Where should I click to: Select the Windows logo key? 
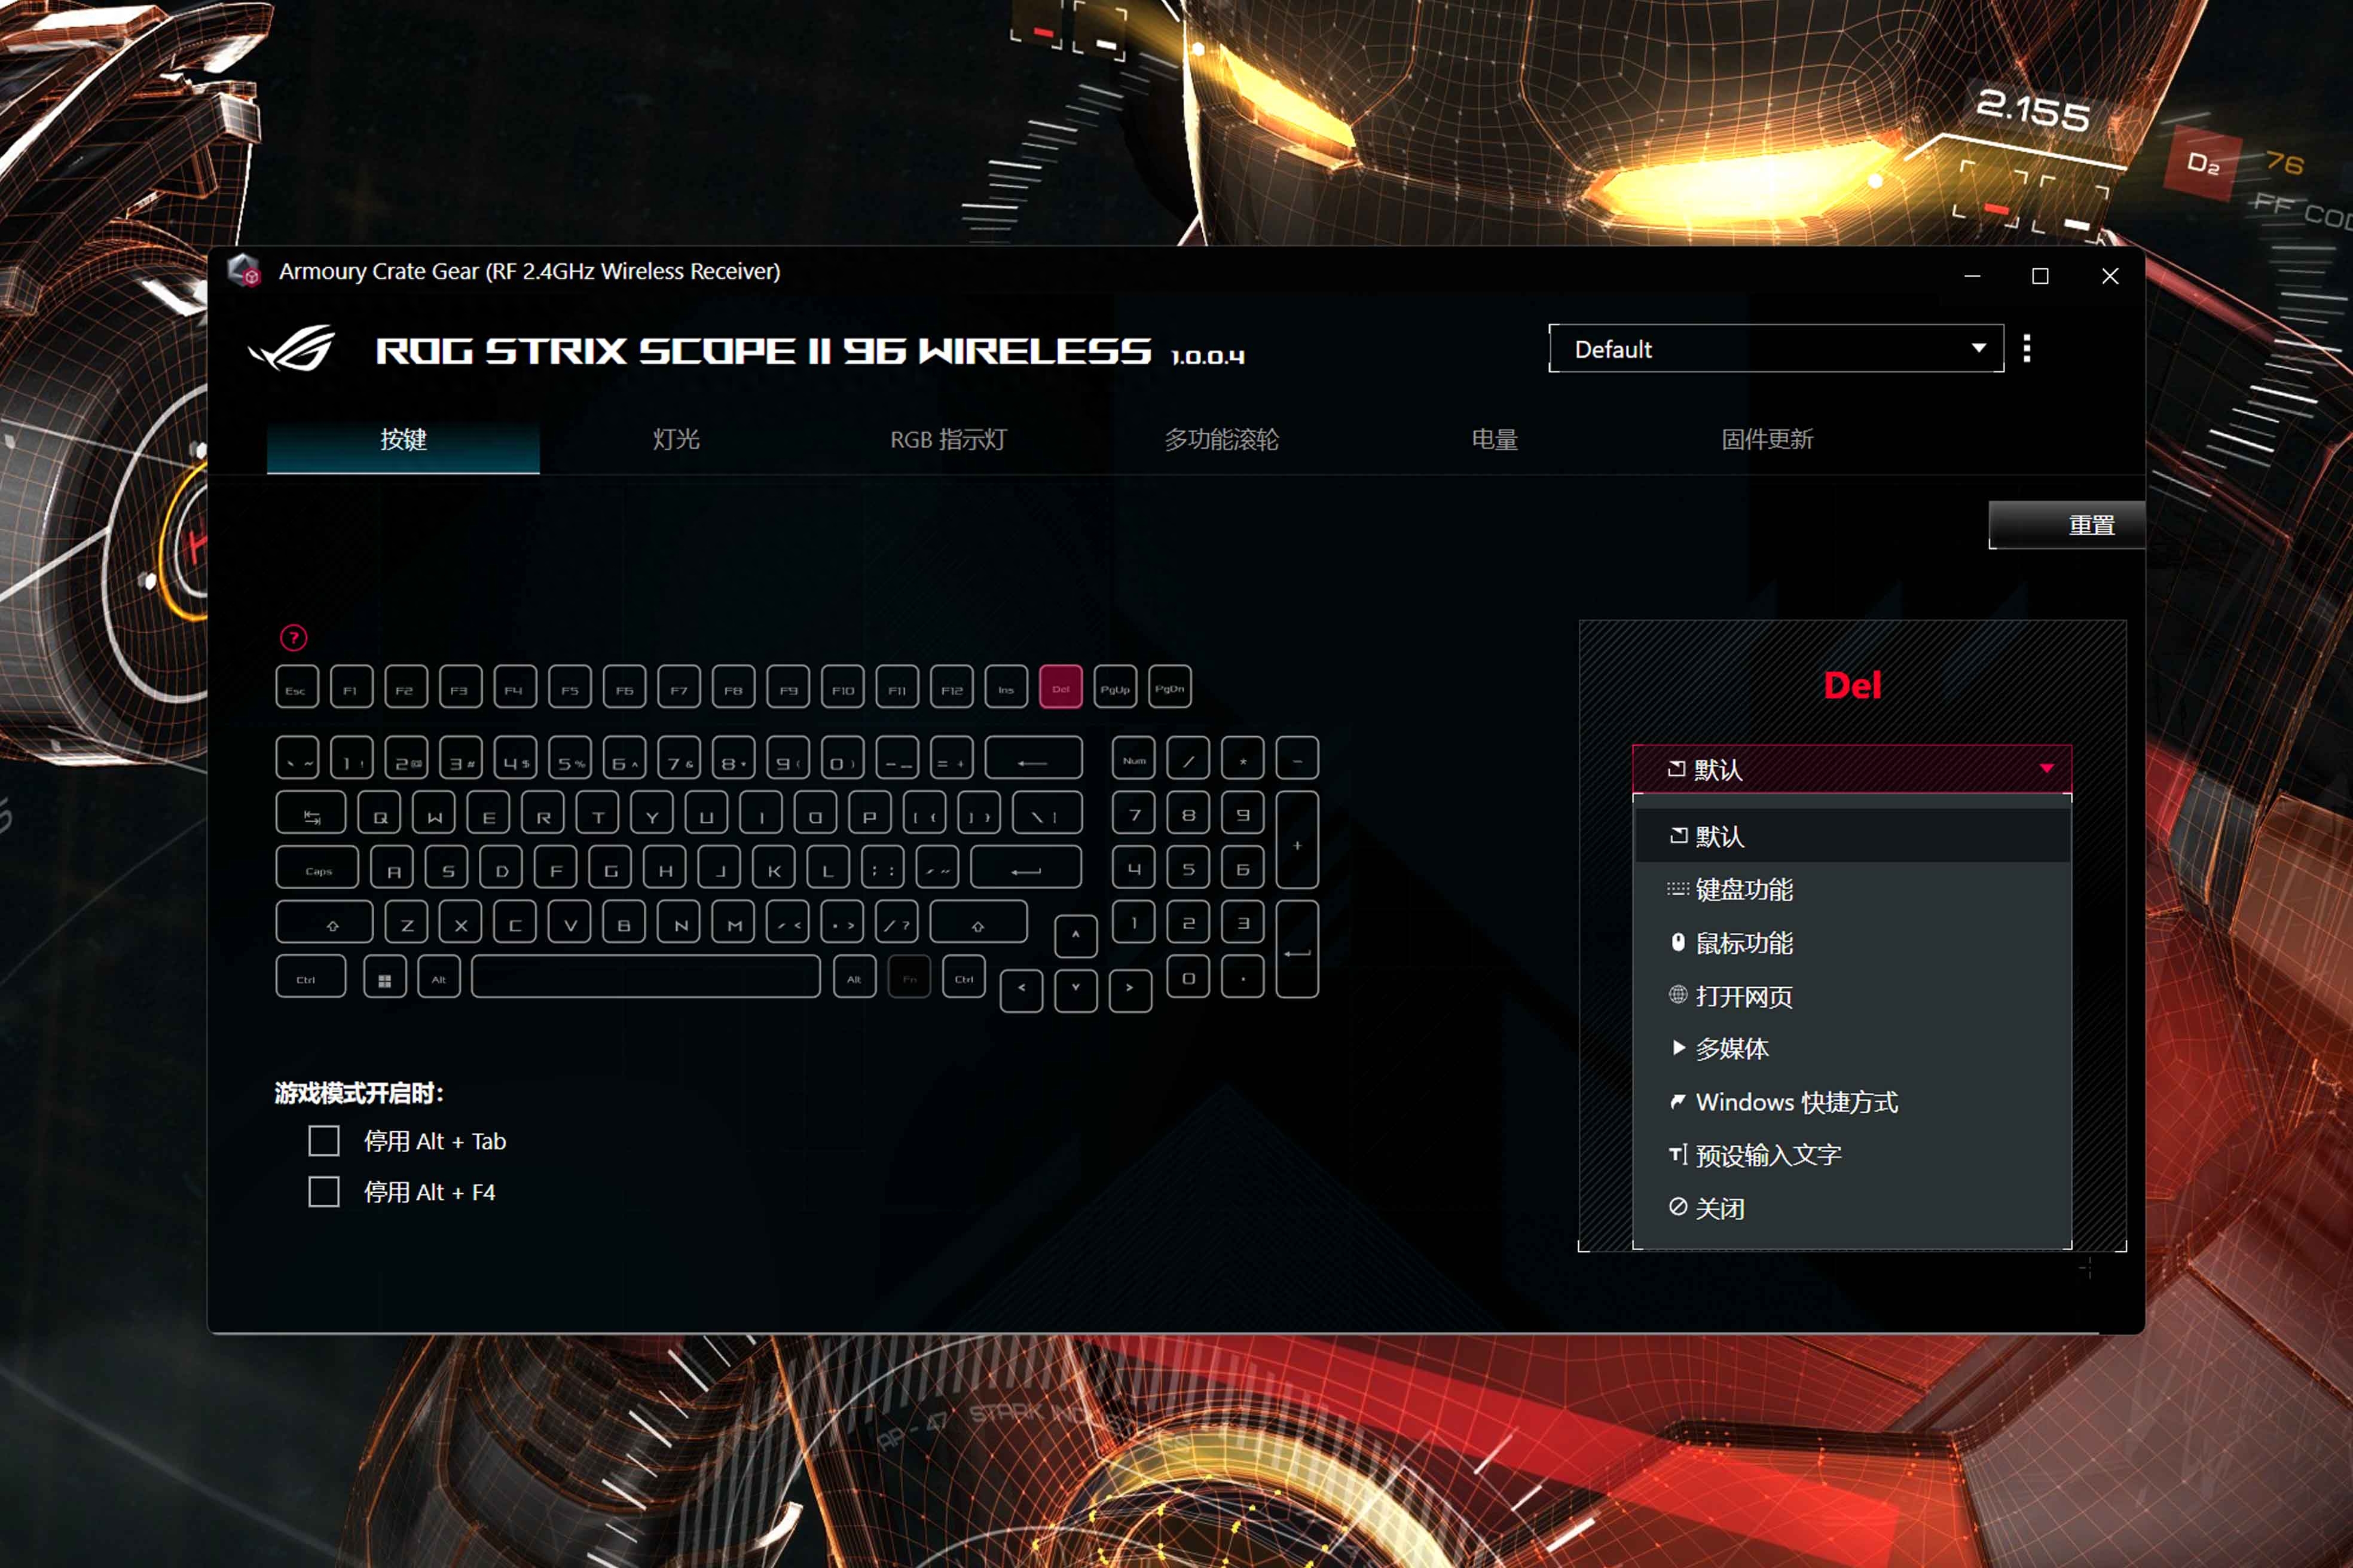[384, 977]
